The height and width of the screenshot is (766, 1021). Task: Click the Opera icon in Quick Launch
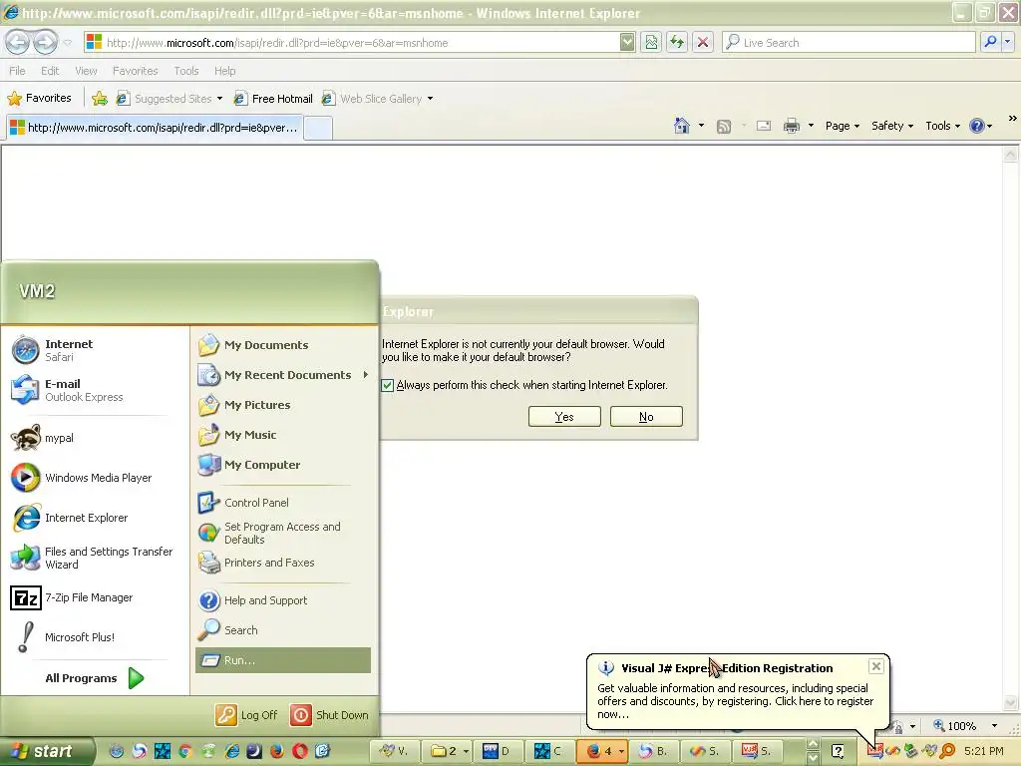(x=299, y=751)
